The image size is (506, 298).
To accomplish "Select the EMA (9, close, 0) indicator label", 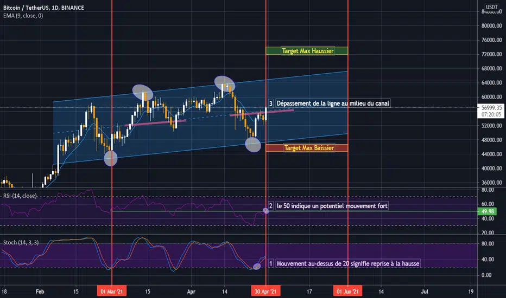I will [23, 16].
